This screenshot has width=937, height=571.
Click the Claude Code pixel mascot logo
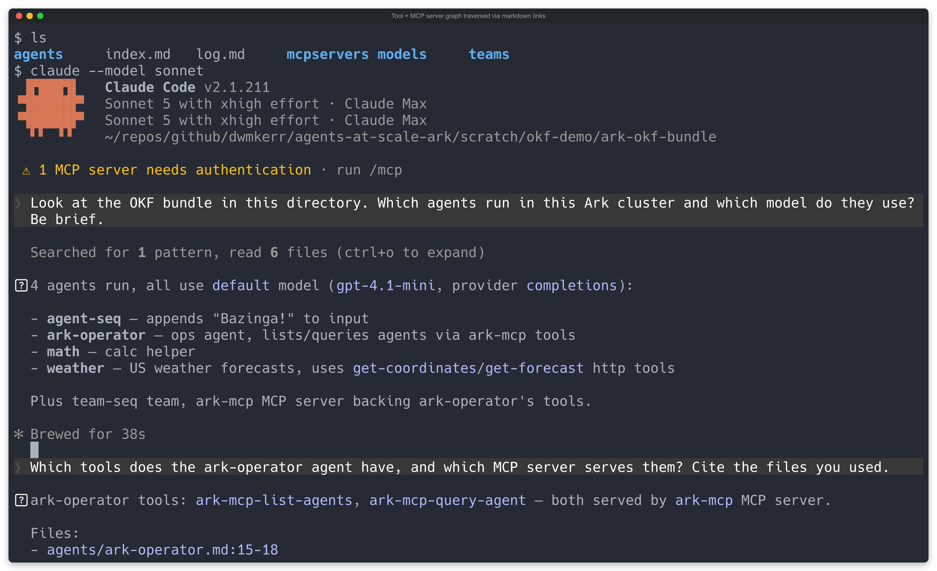pos(51,108)
